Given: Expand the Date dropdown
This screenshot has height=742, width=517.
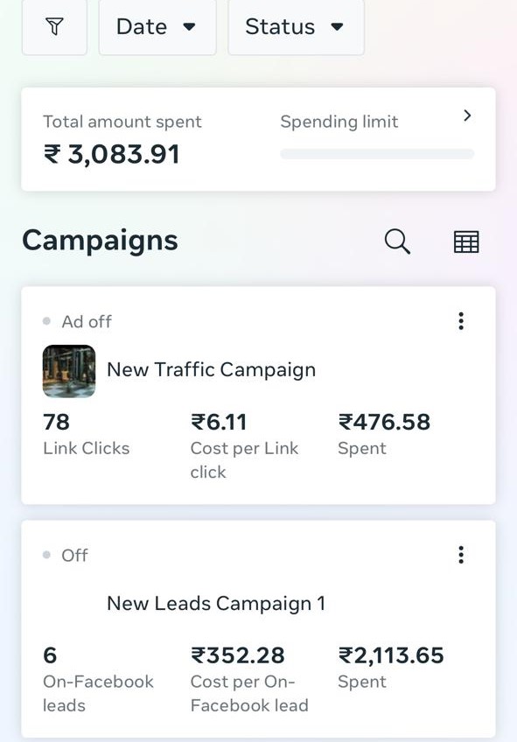Looking at the screenshot, I should point(157,26).
